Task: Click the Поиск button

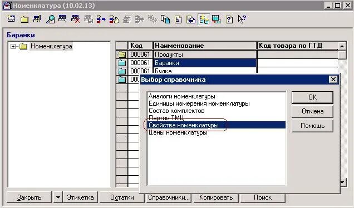Action: [263, 197]
